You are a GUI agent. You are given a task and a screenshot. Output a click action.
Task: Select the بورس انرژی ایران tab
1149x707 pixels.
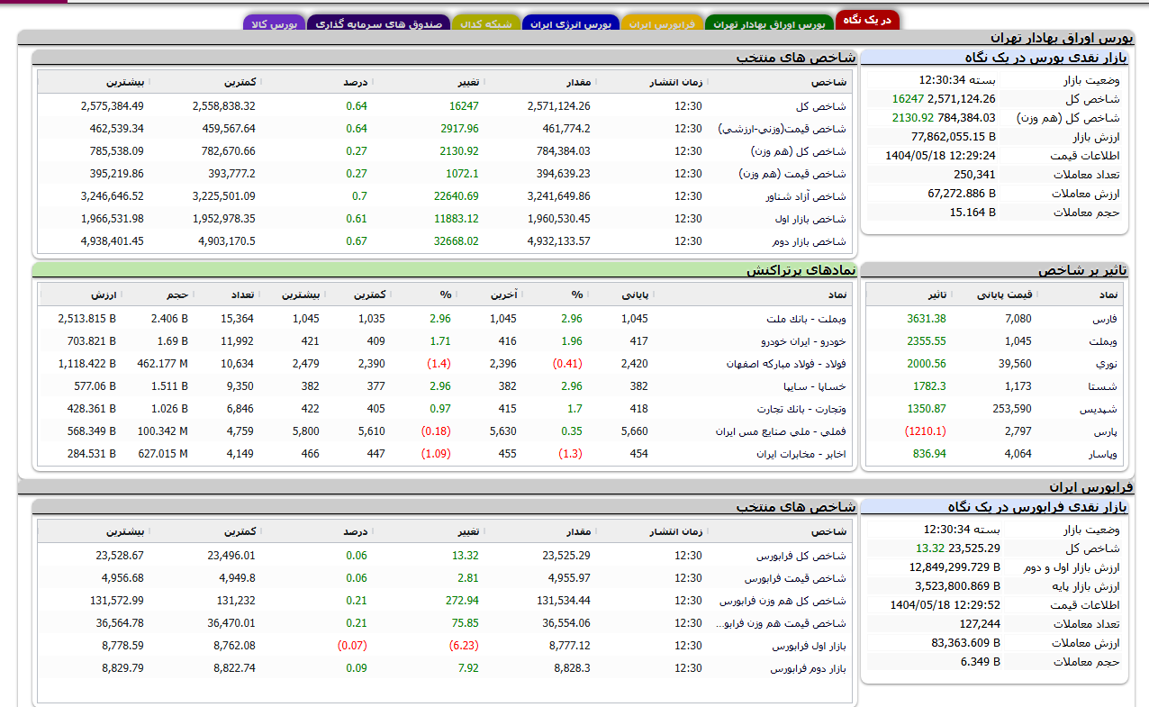point(570,24)
